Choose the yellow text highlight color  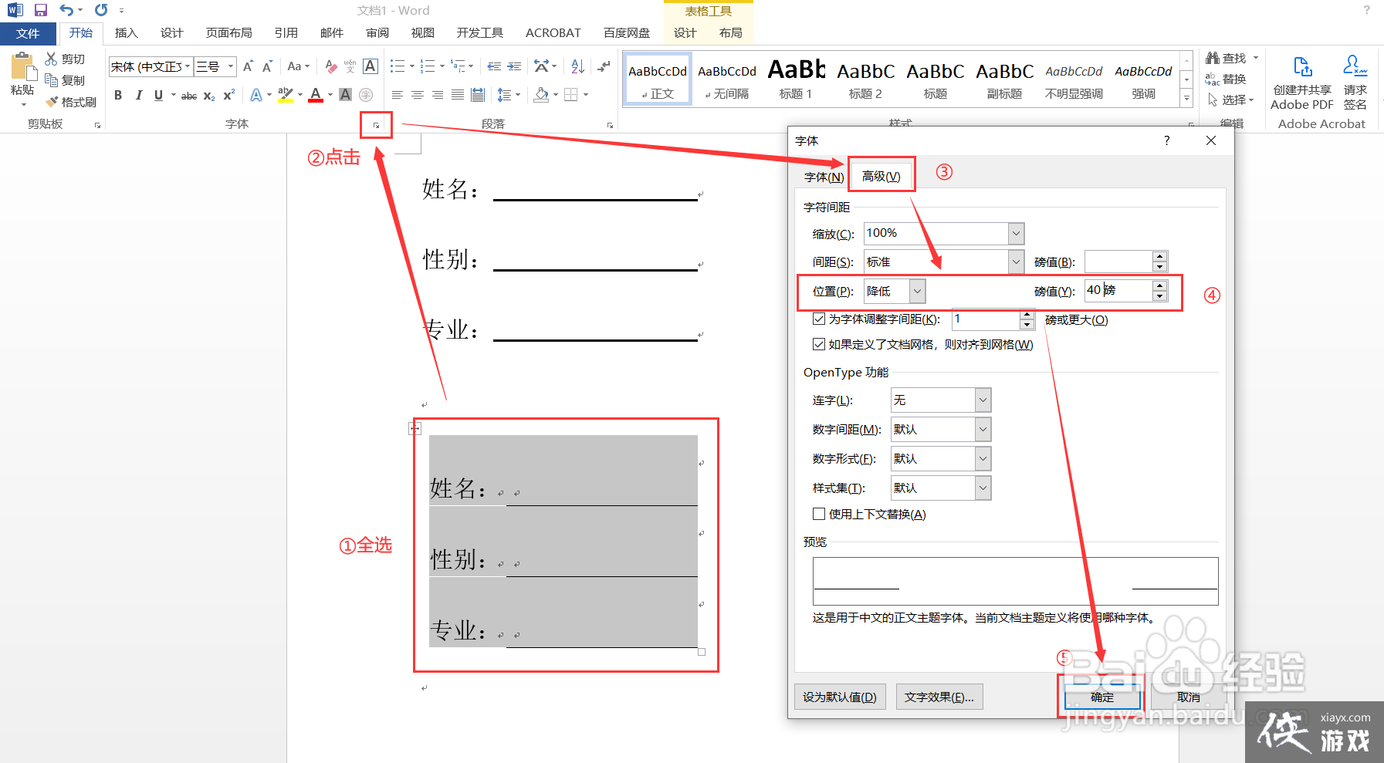tap(285, 95)
